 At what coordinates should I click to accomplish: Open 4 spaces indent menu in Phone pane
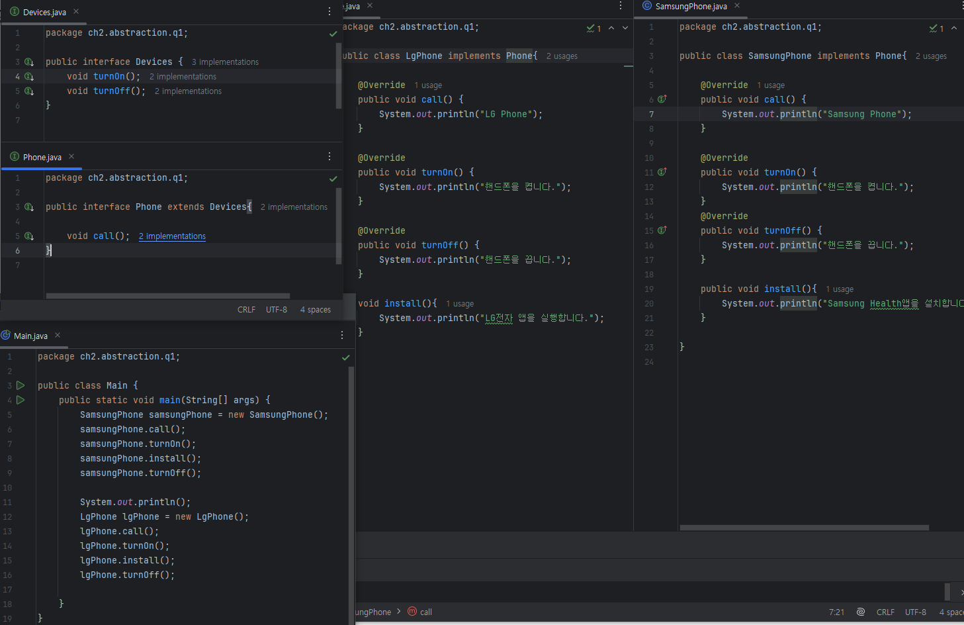[x=316, y=310]
